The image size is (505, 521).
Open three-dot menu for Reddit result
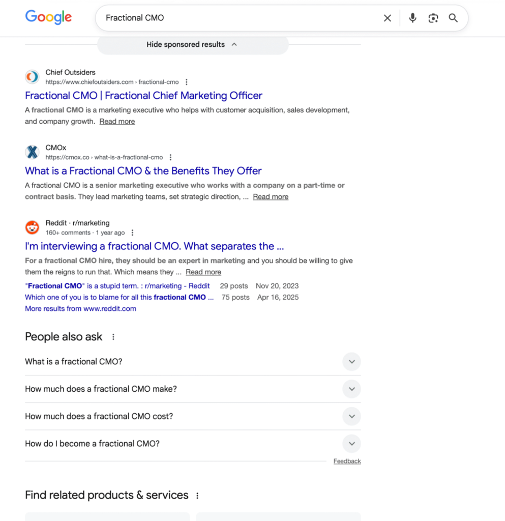(x=132, y=233)
